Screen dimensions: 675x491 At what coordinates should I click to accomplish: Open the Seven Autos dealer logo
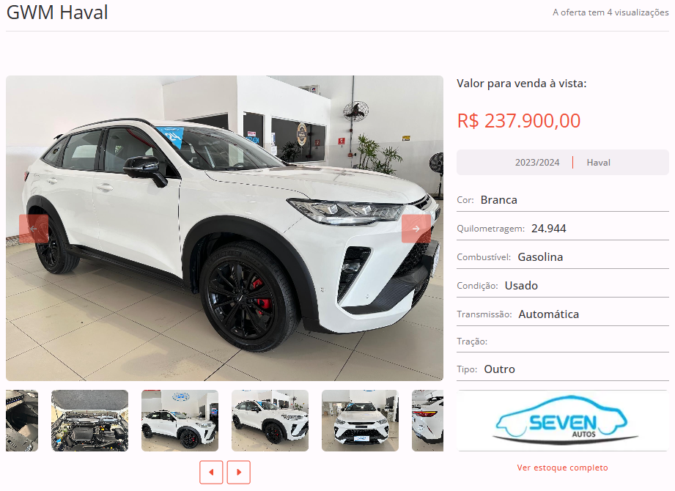pos(563,421)
